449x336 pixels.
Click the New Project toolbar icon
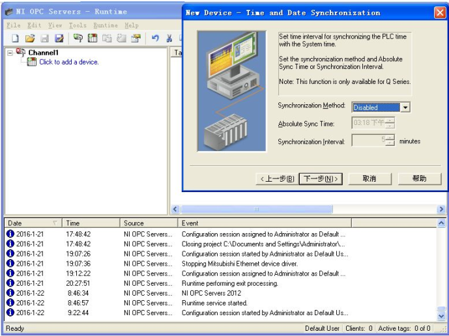coord(15,38)
